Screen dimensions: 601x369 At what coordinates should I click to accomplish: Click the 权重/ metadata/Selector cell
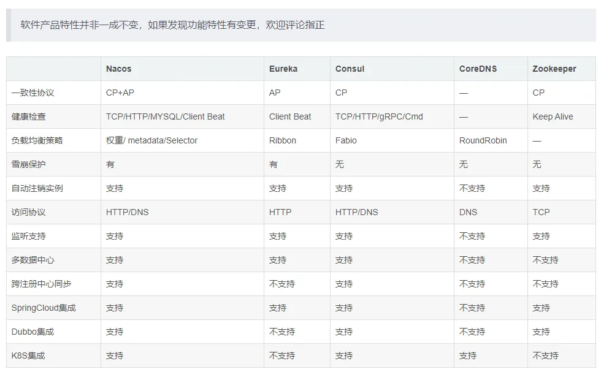click(x=152, y=140)
